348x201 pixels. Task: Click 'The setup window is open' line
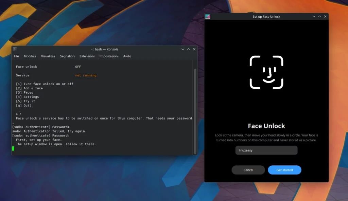[56, 144]
